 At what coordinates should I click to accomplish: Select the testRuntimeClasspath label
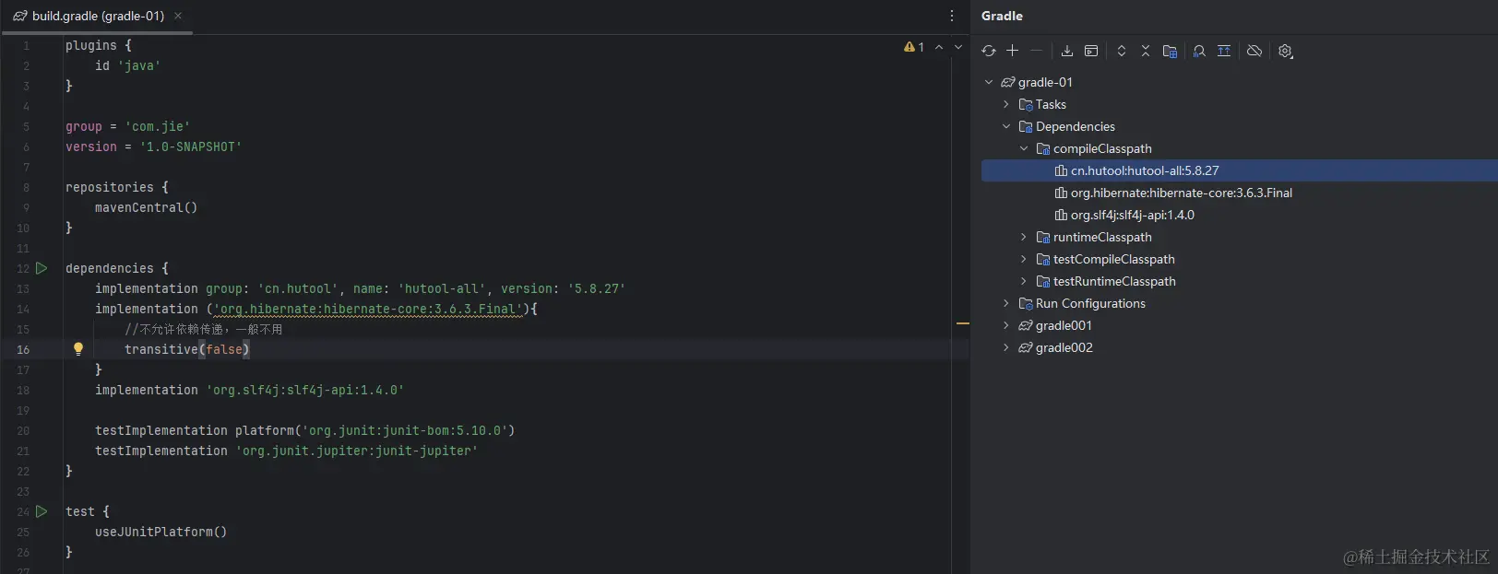[x=1114, y=281]
